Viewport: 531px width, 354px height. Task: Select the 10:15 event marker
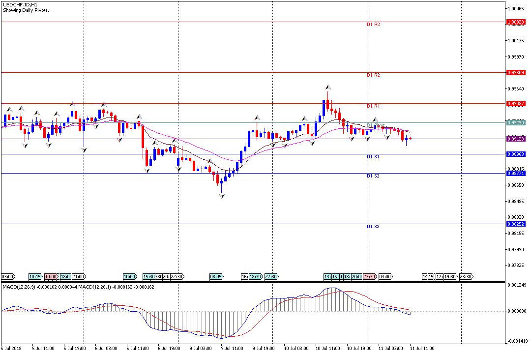coord(35,277)
